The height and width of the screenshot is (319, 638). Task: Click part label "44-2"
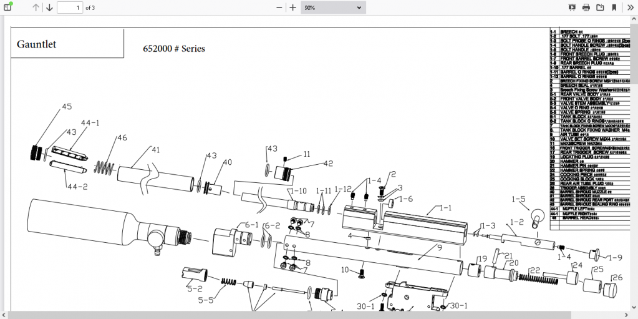point(77,187)
